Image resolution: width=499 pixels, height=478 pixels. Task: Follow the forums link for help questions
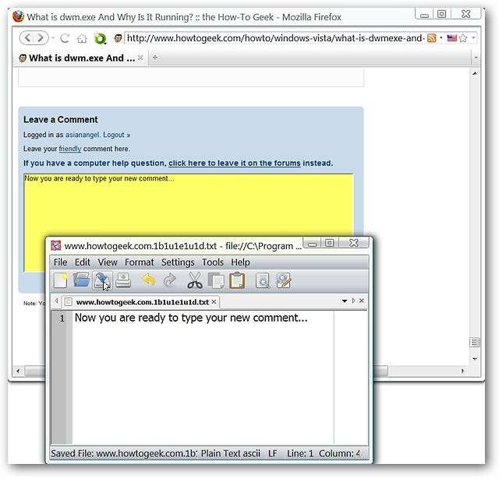234,163
